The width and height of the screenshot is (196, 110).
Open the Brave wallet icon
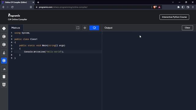coord(188,7)
